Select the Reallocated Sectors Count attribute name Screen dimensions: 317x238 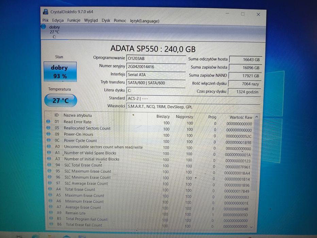87,128
